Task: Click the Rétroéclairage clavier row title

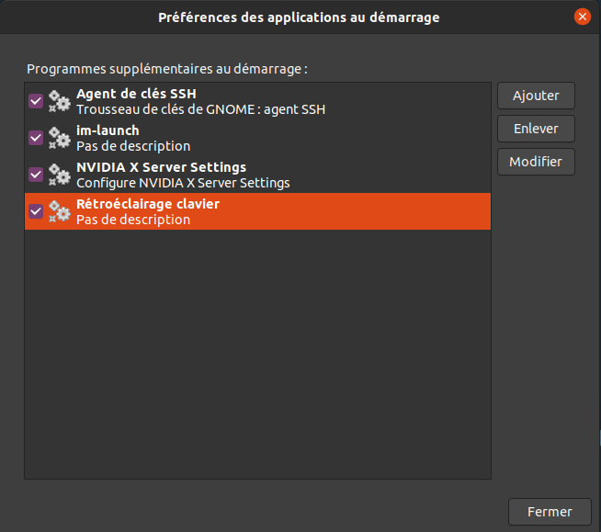Action: (148, 204)
